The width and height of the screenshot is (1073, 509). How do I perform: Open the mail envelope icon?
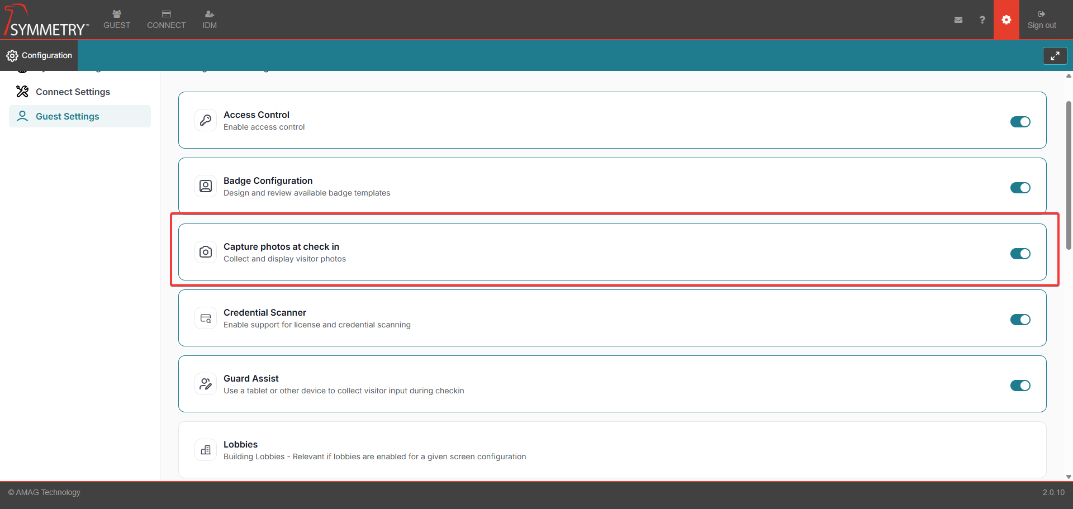click(x=958, y=20)
